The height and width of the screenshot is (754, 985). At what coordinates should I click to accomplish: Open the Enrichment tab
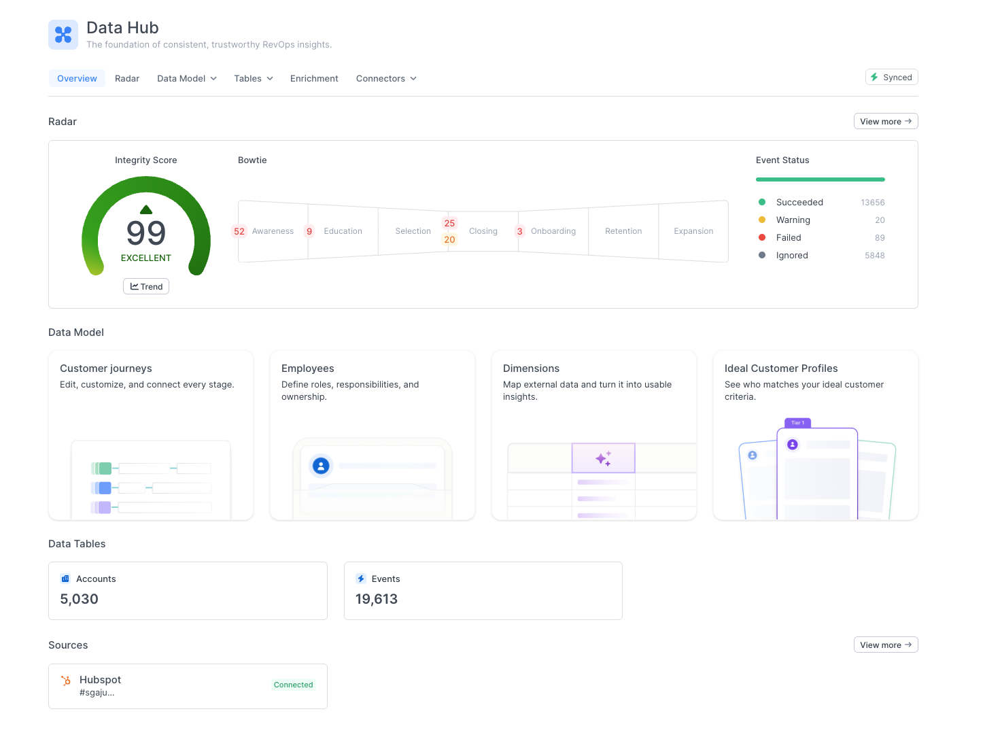pos(314,78)
